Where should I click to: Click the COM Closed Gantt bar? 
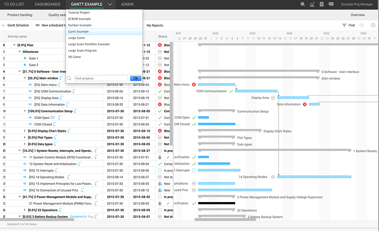point(217,124)
